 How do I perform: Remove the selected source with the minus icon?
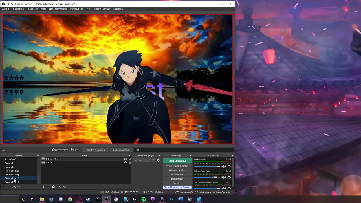pyautogui.click(x=49, y=187)
